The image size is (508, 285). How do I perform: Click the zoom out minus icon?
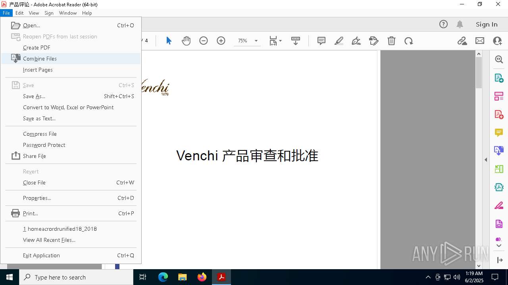[x=204, y=41]
